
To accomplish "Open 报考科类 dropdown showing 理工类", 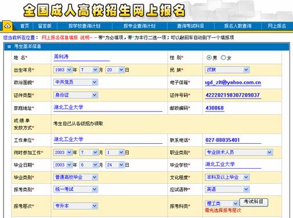I will pyautogui.click(x=222, y=204).
